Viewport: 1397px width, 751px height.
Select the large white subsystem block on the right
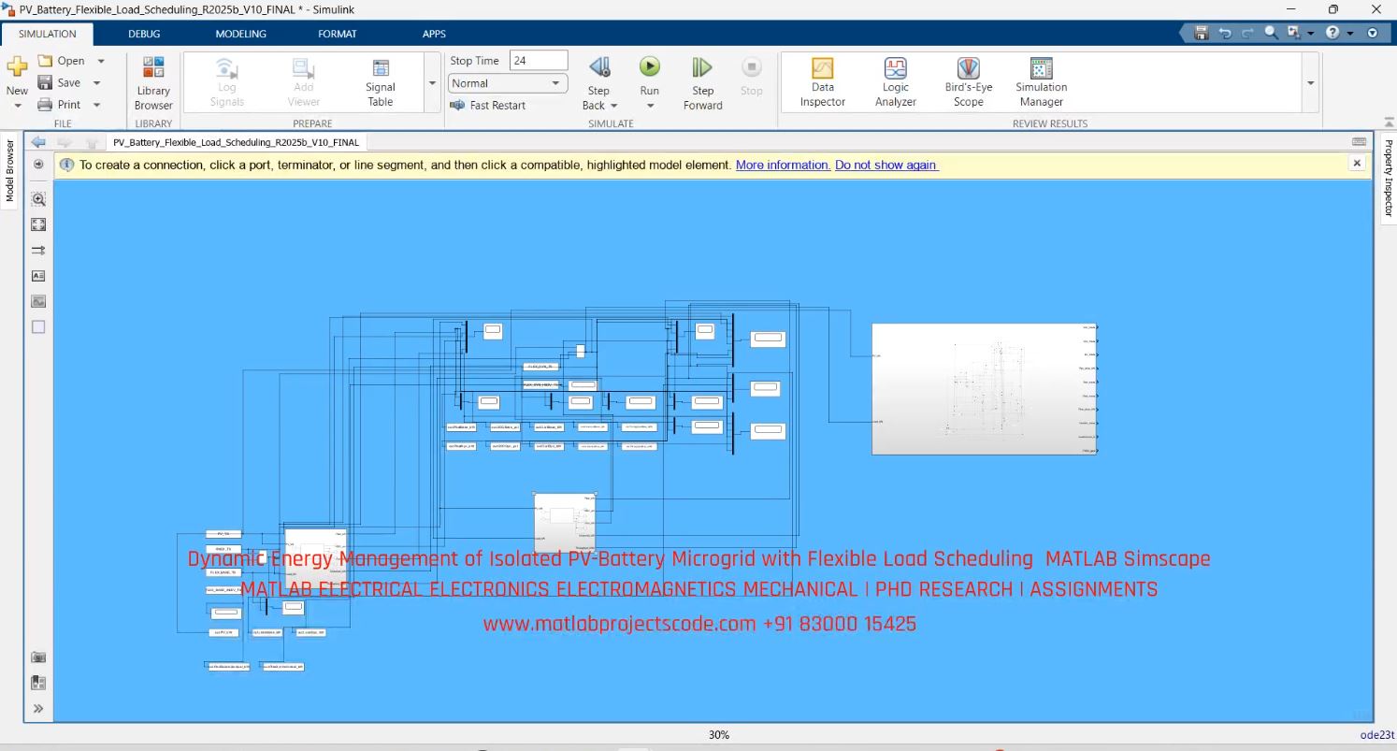point(984,389)
